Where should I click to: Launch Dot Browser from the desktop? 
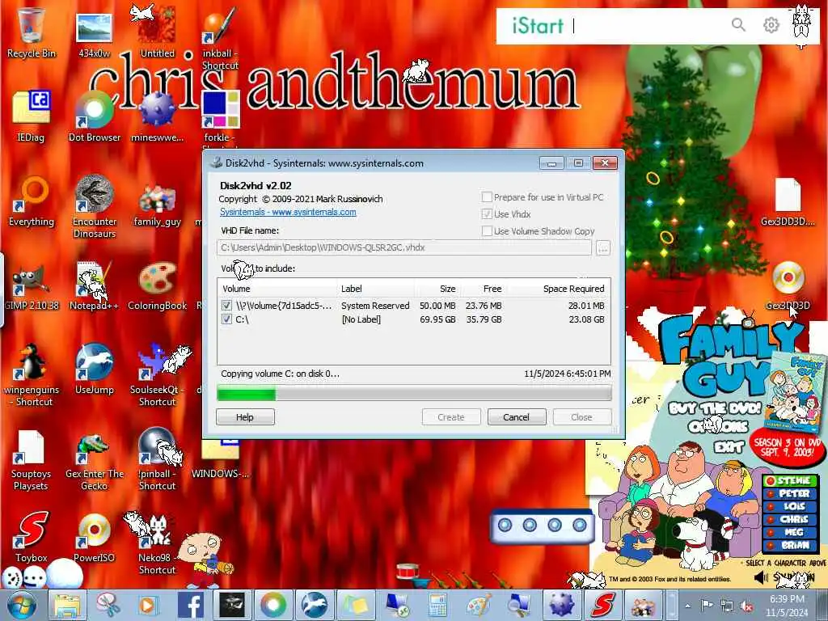(x=94, y=116)
